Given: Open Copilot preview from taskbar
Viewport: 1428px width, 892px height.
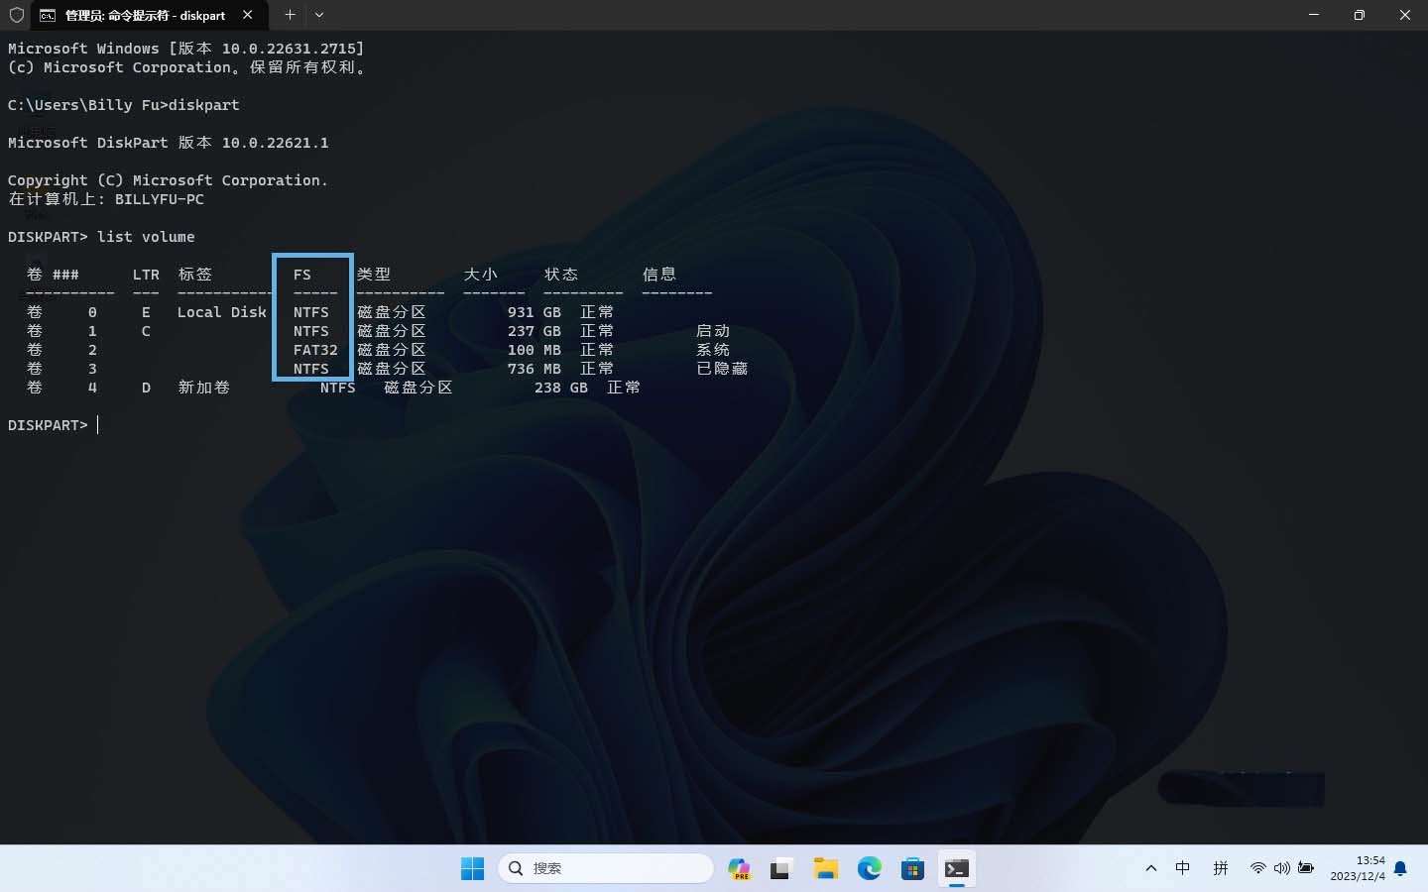Looking at the screenshot, I should click(739, 869).
